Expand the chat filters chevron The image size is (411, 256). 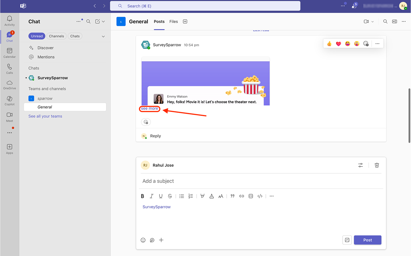coord(103,36)
